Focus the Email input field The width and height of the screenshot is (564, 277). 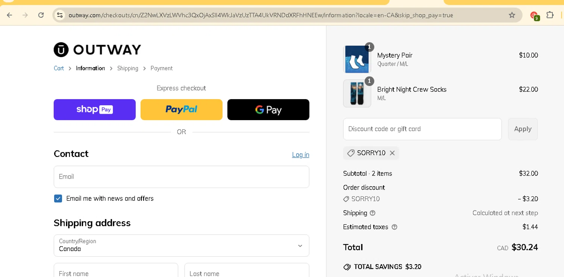tap(182, 177)
